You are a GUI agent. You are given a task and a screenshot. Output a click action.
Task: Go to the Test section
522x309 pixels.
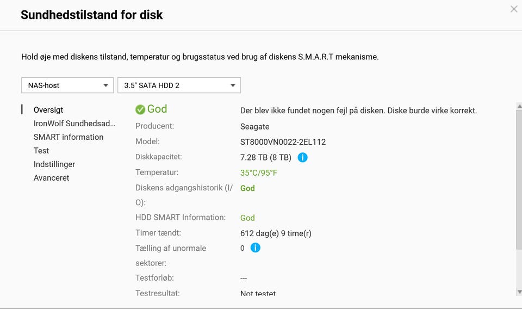[41, 151]
